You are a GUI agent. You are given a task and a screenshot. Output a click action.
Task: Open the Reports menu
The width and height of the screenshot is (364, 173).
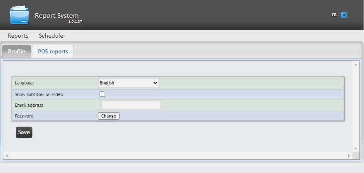click(x=18, y=36)
